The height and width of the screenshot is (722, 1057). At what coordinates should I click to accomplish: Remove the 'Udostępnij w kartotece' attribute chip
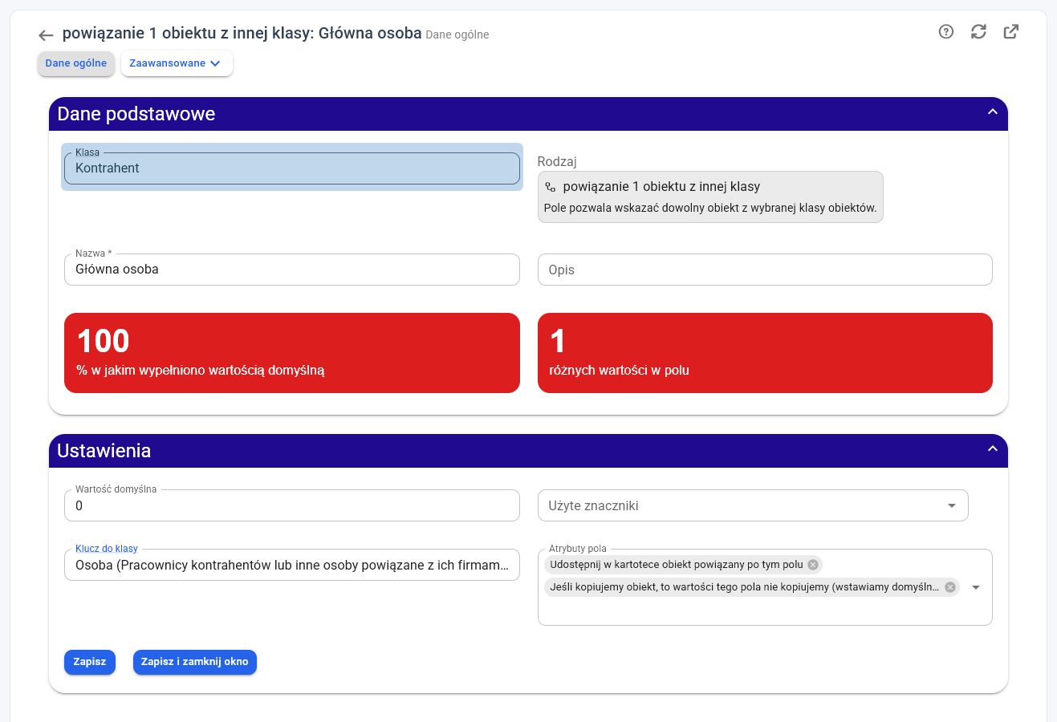click(x=813, y=565)
